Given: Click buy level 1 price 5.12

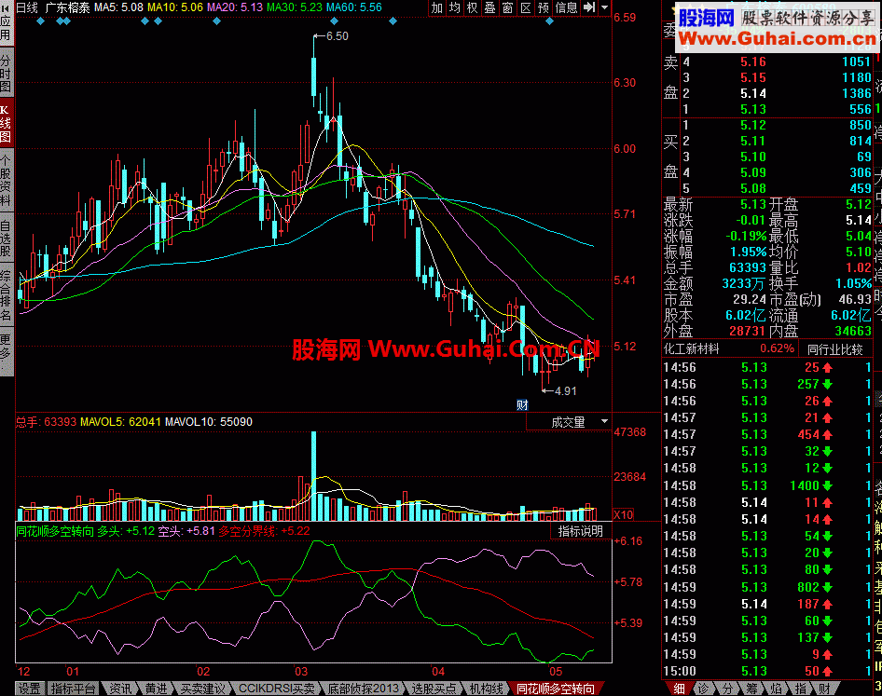Looking at the screenshot, I should [x=752, y=125].
